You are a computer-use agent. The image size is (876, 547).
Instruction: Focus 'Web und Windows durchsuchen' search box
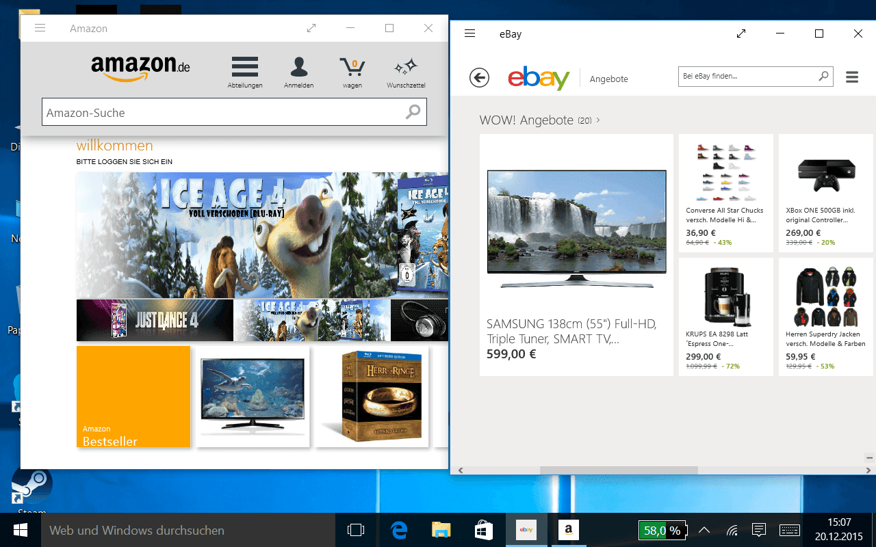pos(188,530)
